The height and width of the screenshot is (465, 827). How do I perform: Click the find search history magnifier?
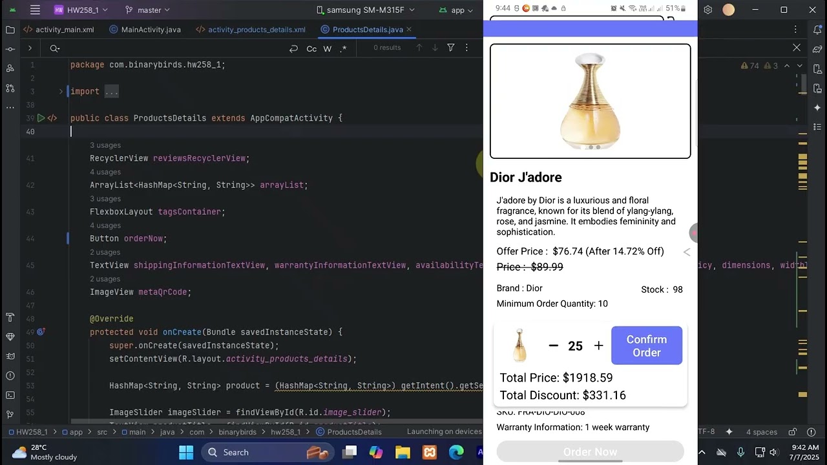(x=55, y=48)
